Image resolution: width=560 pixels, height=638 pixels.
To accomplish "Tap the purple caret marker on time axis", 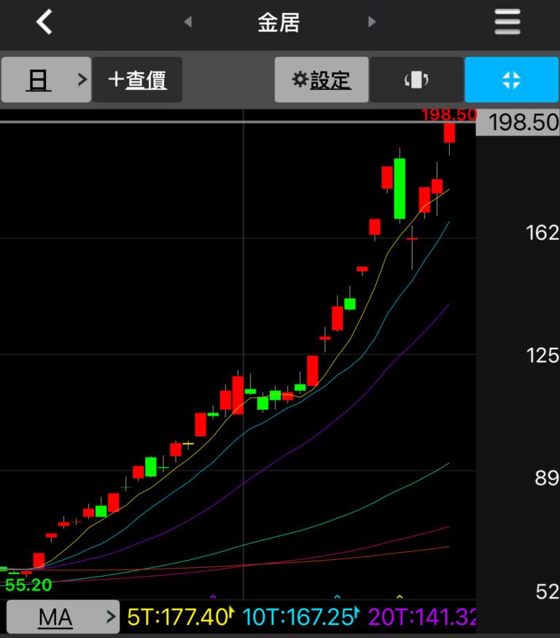I will click(213, 596).
